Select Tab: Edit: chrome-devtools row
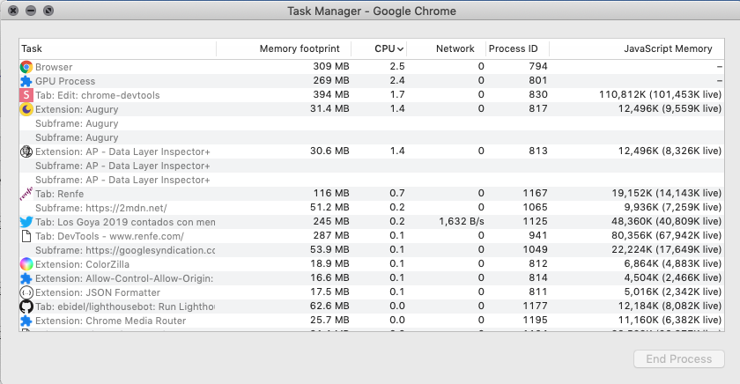This screenshot has height=384, width=740. tap(372, 95)
